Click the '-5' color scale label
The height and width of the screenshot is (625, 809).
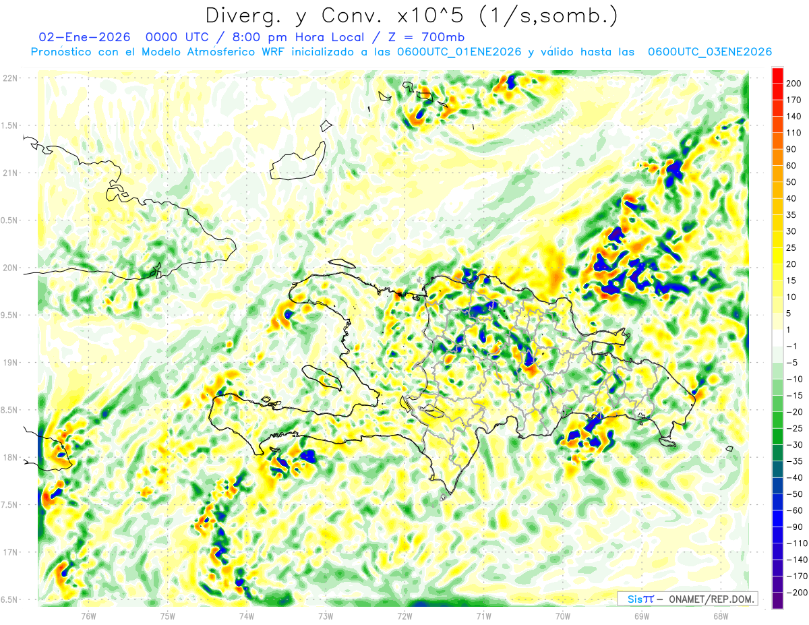tap(793, 363)
